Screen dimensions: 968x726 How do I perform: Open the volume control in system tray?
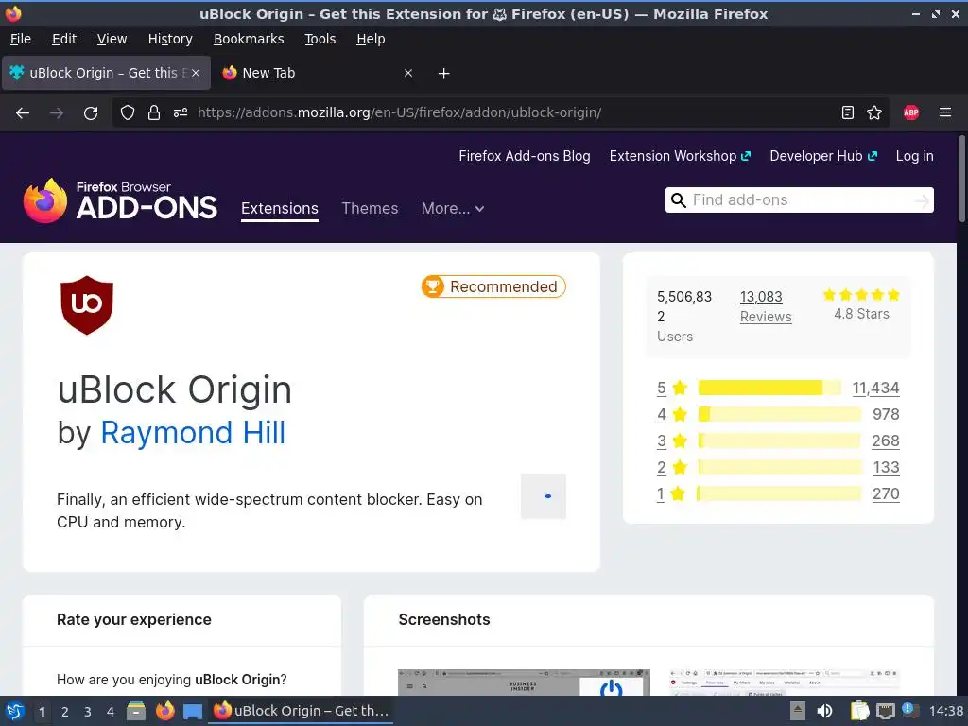(x=824, y=711)
